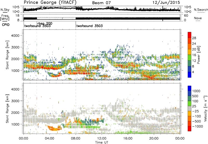The width and height of the screenshot is (208, 144).
Task: Click the left '10^5' tick of the noise panel
Action: coord(16,7)
